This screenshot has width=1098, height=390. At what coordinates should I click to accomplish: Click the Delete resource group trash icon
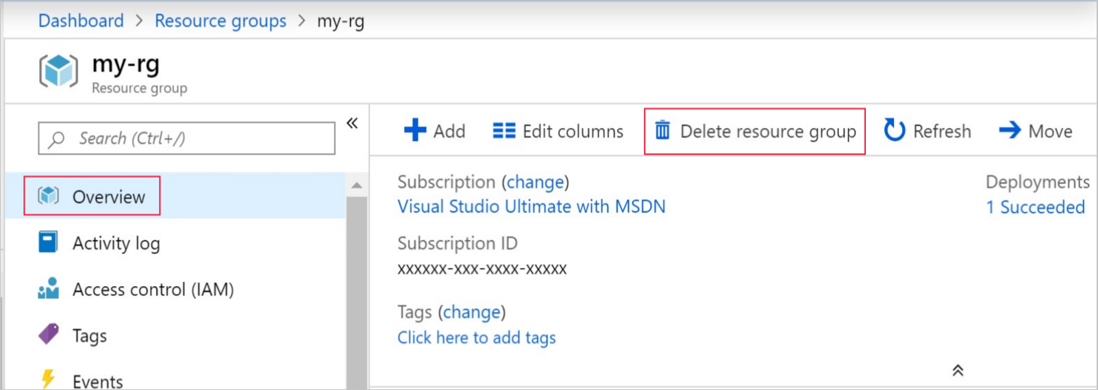[x=662, y=130]
